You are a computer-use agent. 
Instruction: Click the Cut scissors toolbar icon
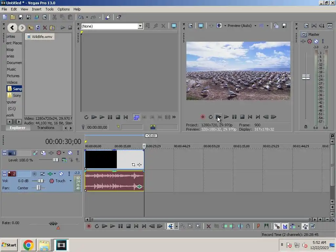55,17
